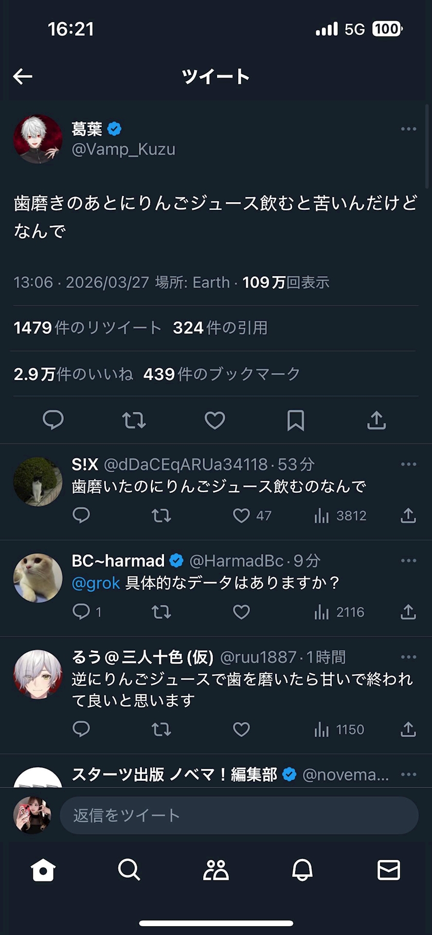Viewport: 432px width, 935px height.
Task: Open more options on S!X's reply
Action: click(x=408, y=464)
